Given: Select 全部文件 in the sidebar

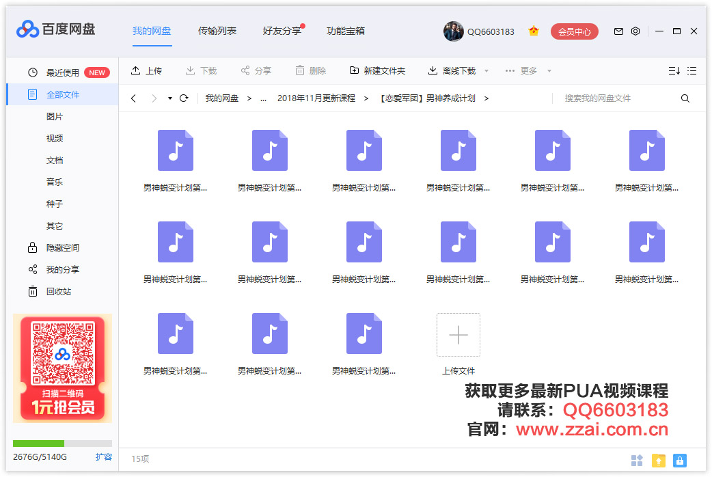Looking at the screenshot, I should [63, 94].
